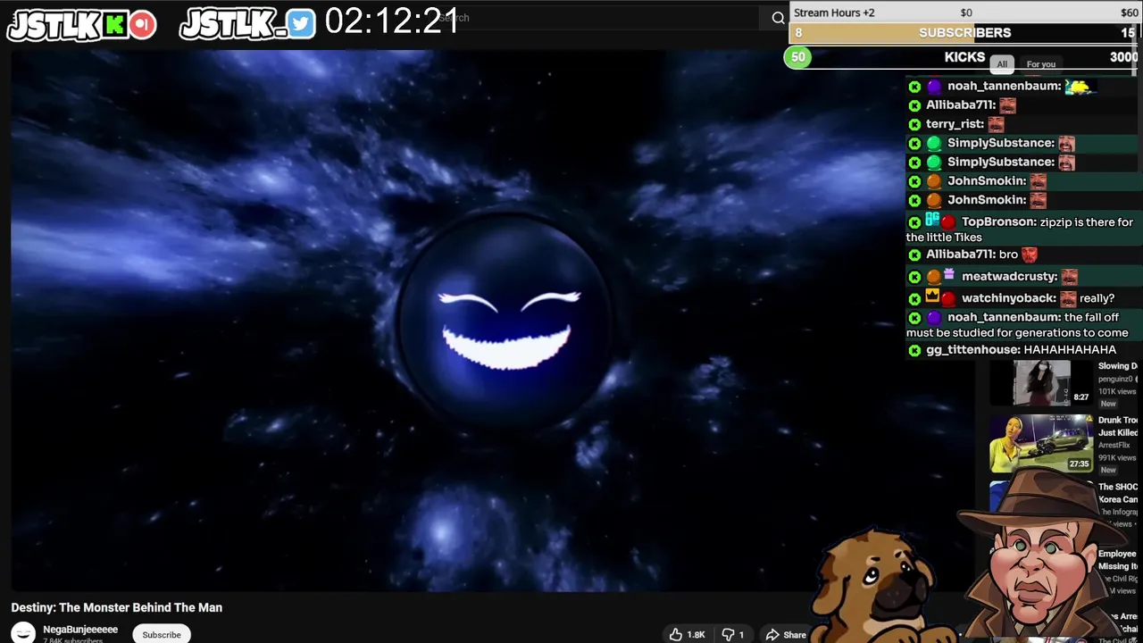
Task: Select the "All" filter chip
Action: (1002, 64)
